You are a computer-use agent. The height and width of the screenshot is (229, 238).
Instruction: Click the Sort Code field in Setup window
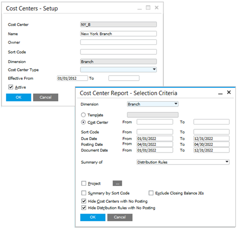point(118,52)
